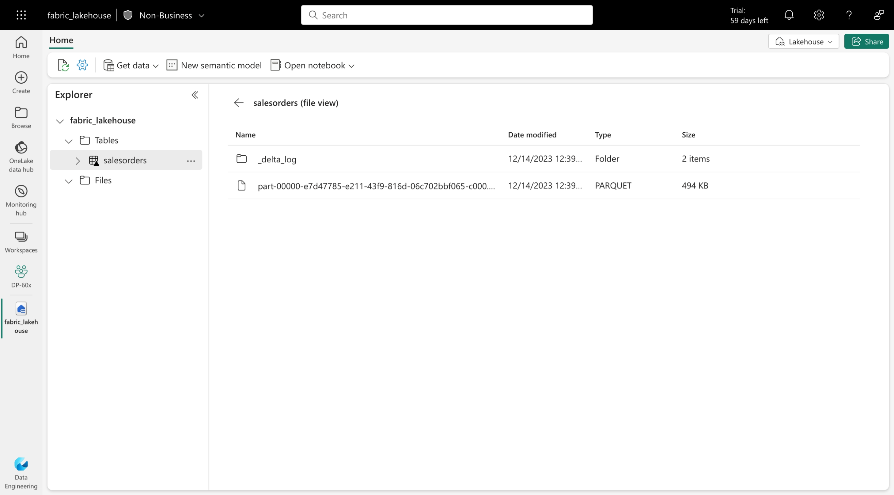Open the Search input field

[447, 15]
